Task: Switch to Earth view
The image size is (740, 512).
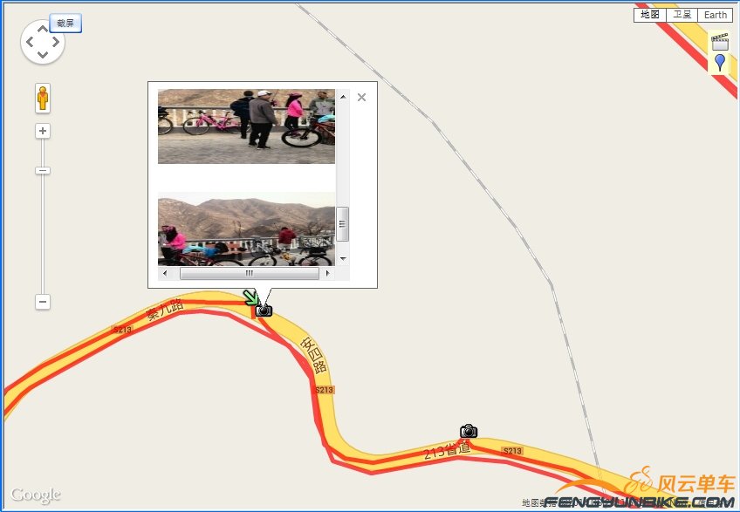Action: coord(715,15)
